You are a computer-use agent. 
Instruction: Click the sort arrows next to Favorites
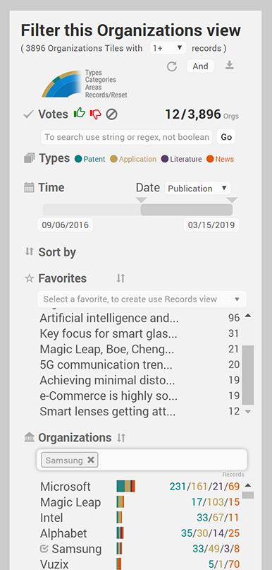pyautogui.click(x=120, y=278)
